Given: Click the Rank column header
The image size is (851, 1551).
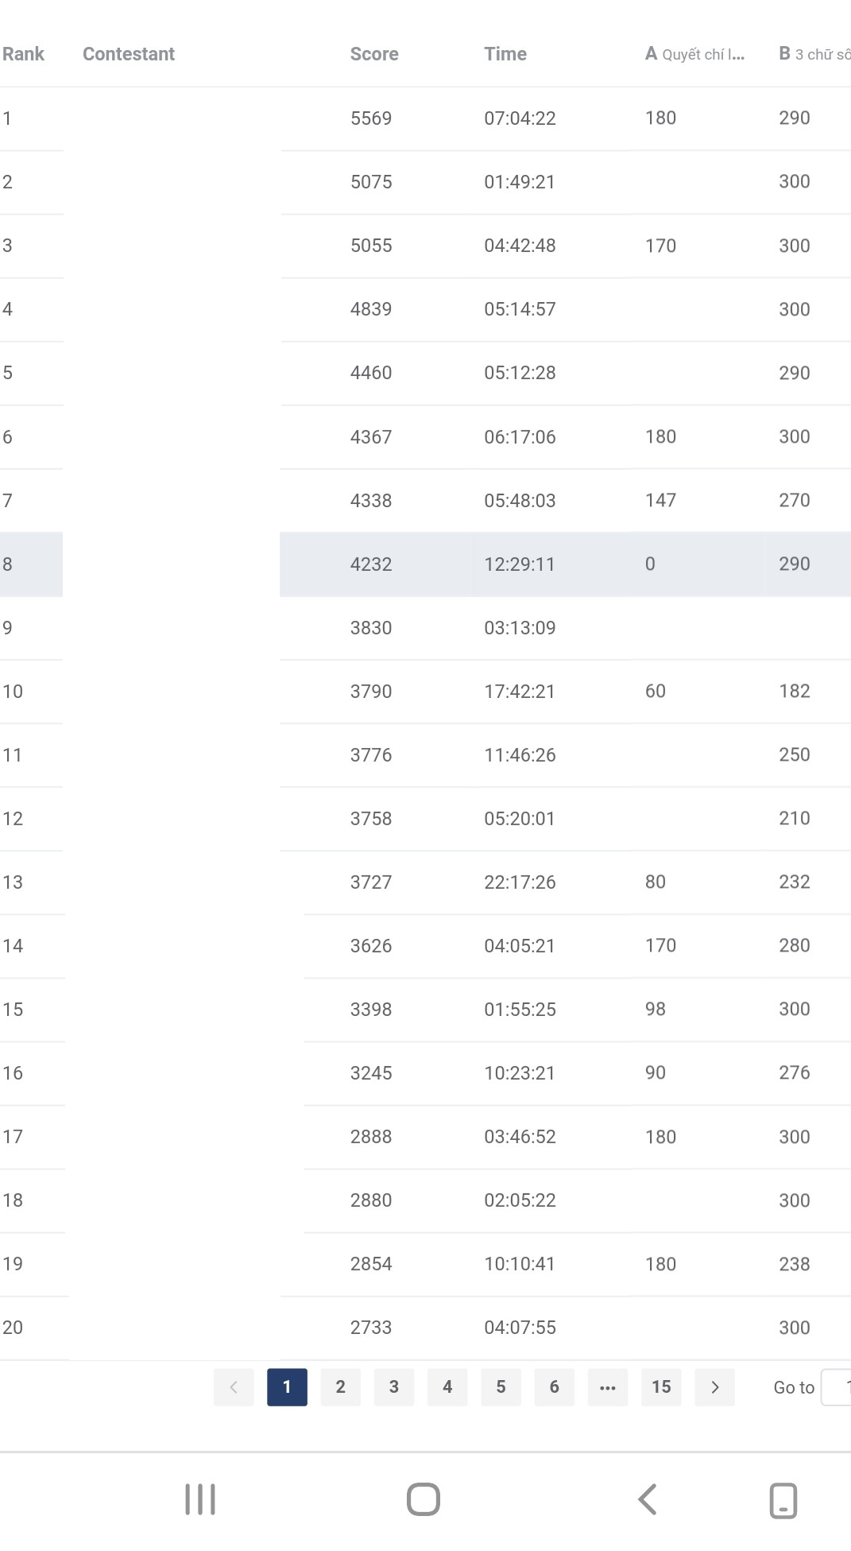Looking at the screenshot, I should [x=23, y=54].
